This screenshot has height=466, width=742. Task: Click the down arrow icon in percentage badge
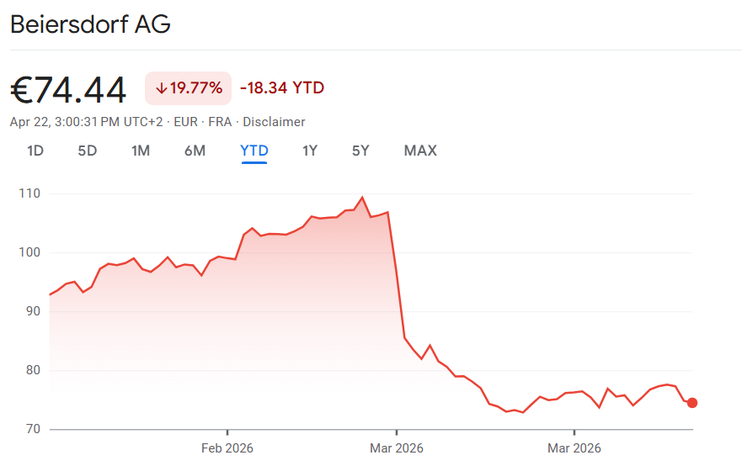click(x=161, y=88)
